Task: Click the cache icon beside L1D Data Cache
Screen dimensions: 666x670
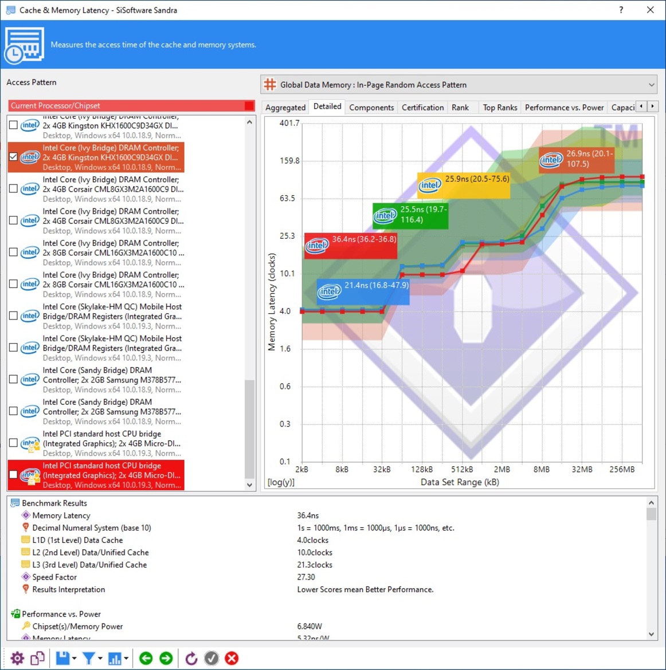Action: tap(26, 539)
